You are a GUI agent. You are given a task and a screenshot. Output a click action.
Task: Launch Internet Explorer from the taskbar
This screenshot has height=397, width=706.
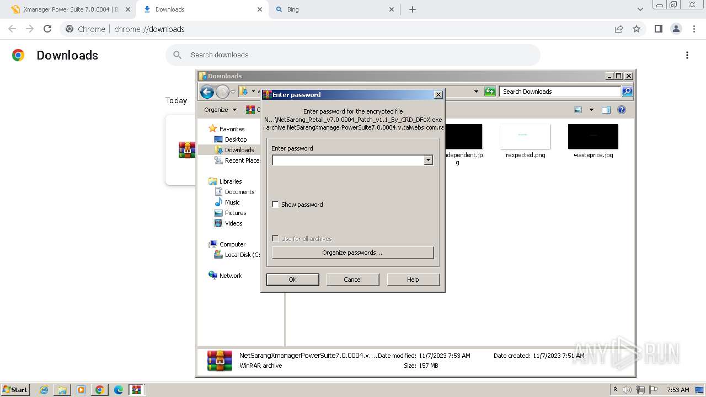[44, 390]
